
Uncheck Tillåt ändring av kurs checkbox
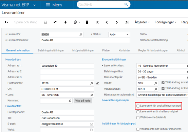(163, 88)
